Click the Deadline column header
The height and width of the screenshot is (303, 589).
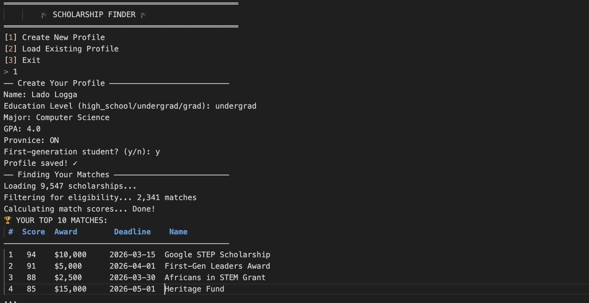[132, 232]
